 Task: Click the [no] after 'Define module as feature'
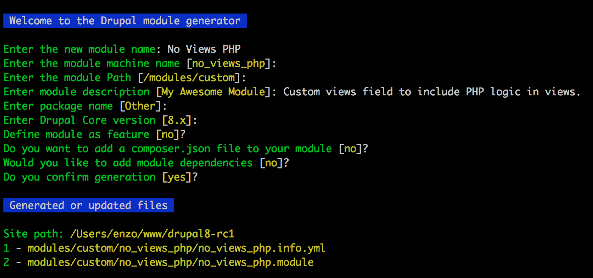(x=168, y=135)
